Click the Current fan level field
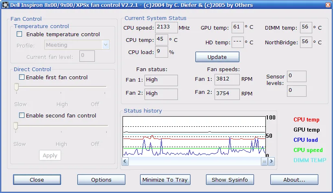333x193 pixels. 87,56
